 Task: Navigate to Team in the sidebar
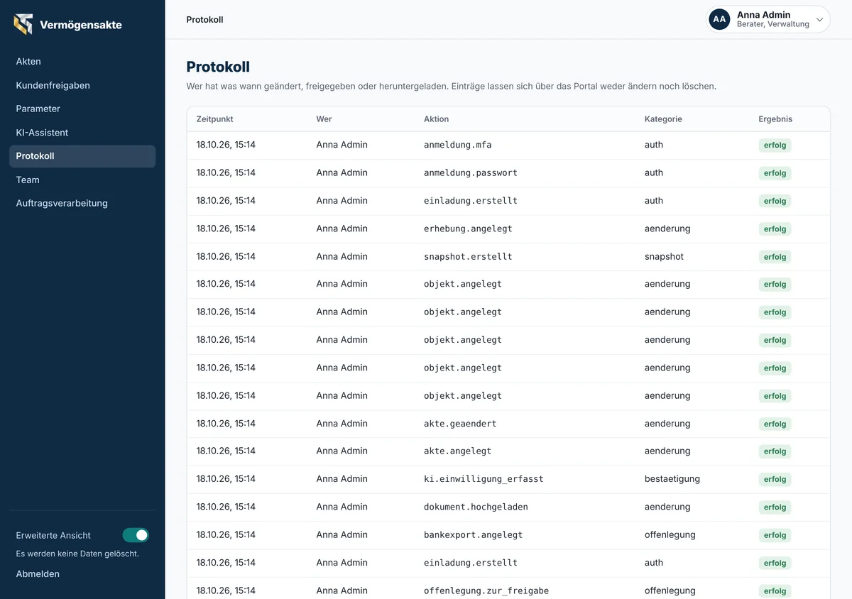(x=82, y=180)
